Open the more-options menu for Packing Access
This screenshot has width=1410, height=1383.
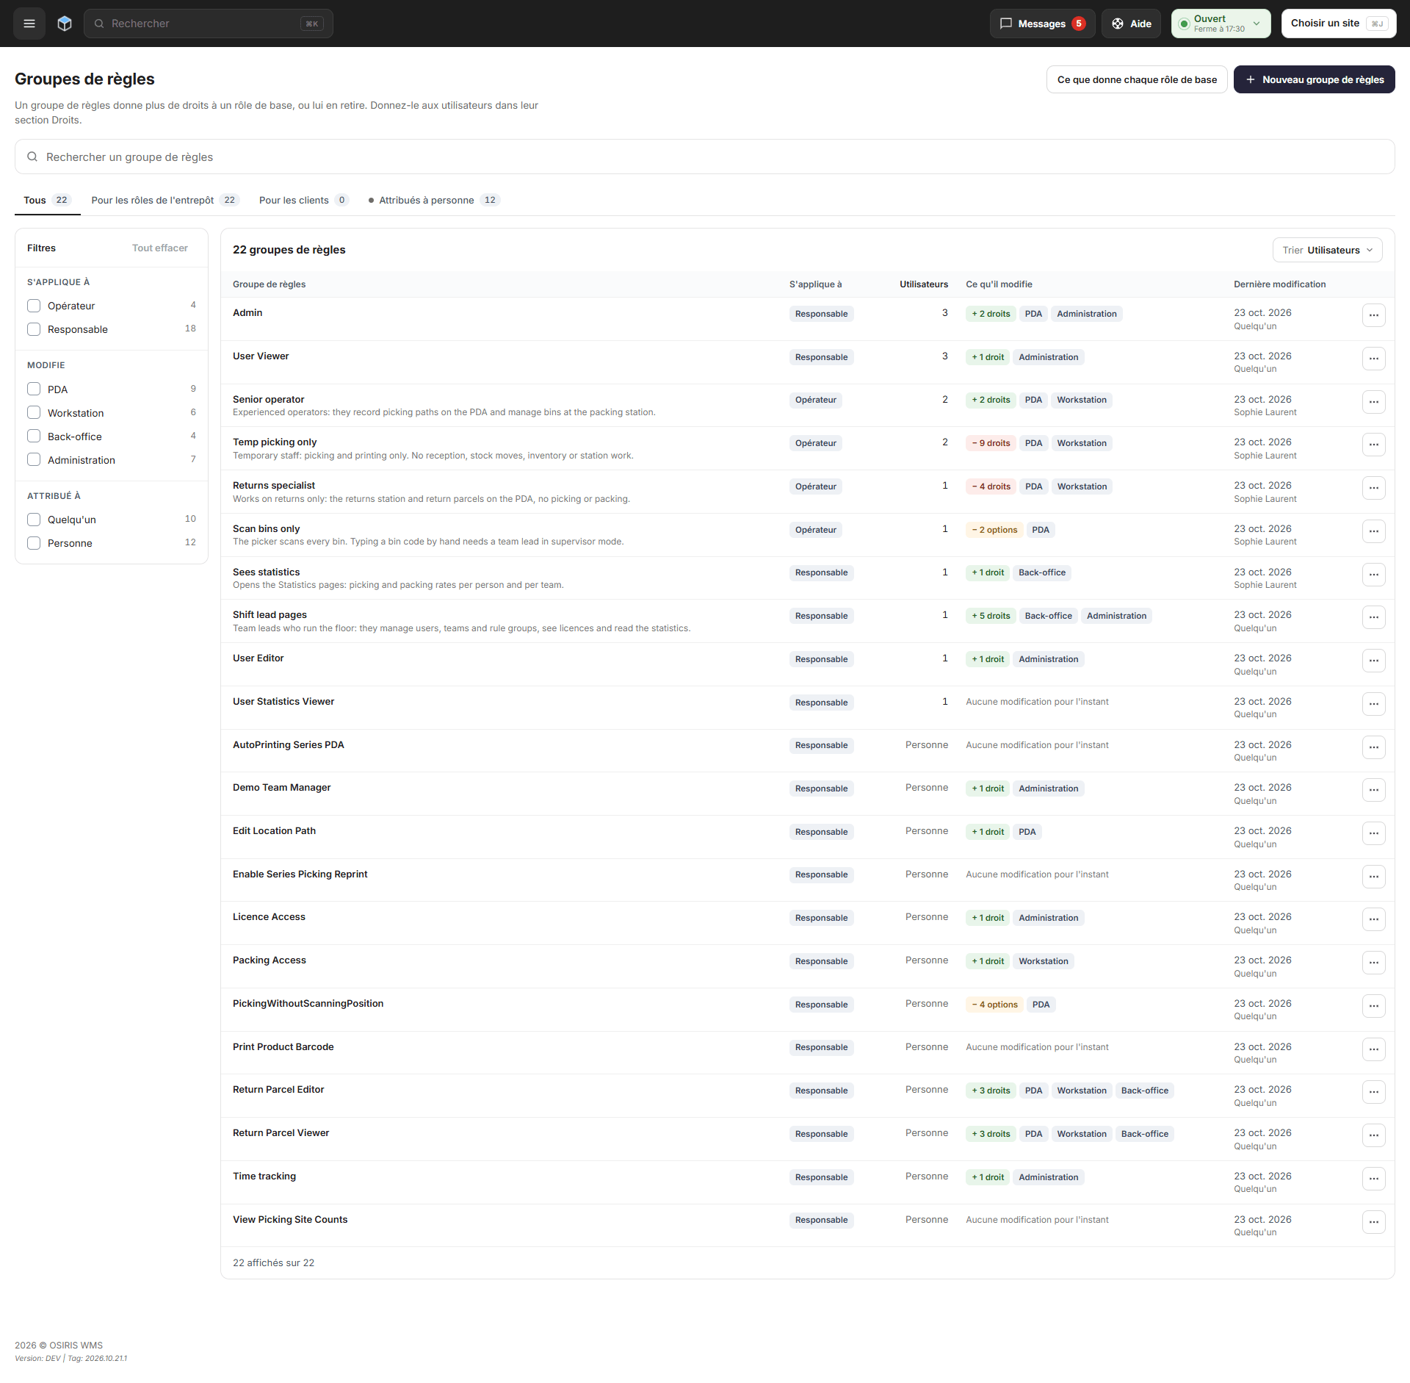pos(1373,963)
